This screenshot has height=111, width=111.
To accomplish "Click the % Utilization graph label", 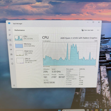I will (46, 41).
